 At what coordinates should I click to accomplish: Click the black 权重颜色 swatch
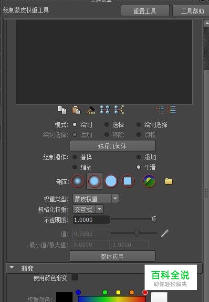(x=64, y=297)
